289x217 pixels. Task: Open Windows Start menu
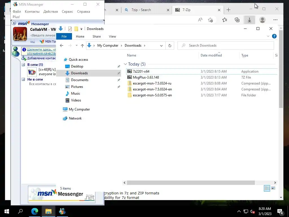7,211
